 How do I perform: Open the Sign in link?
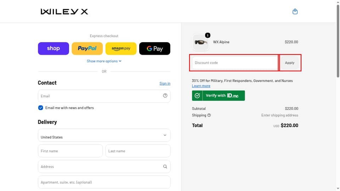click(165, 83)
